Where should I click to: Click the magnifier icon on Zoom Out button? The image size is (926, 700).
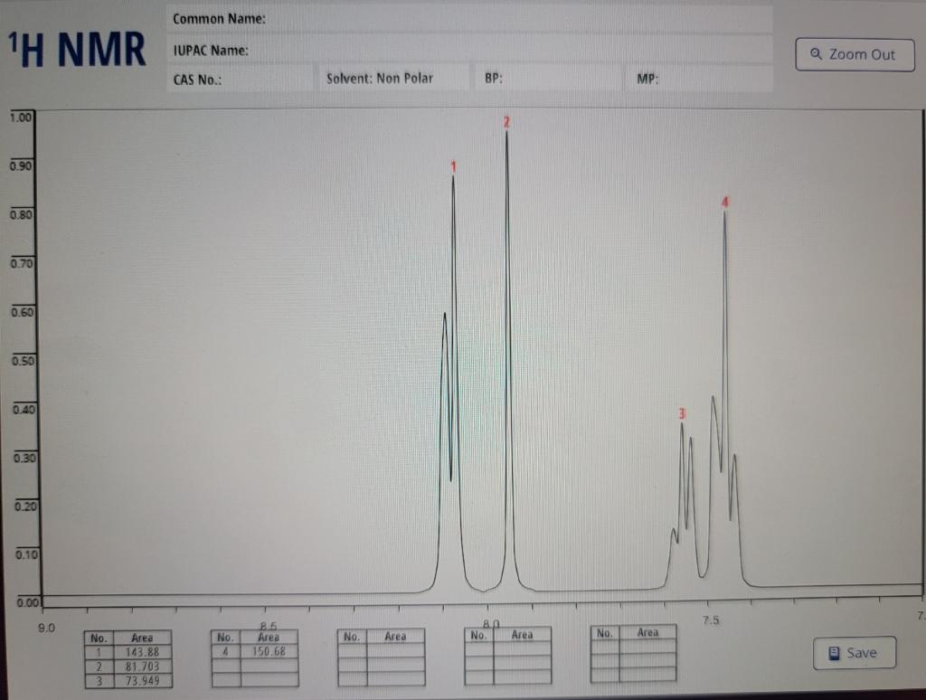(x=814, y=54)
